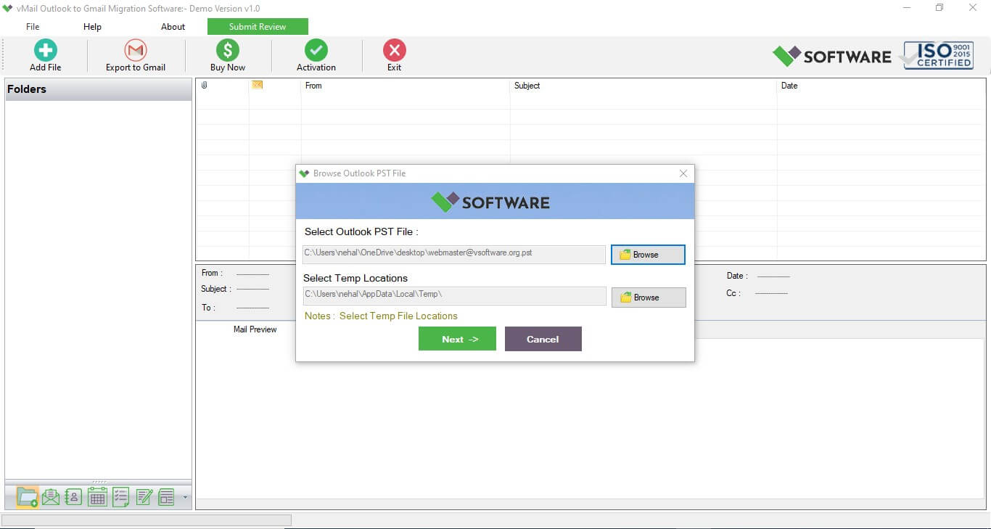Viewport: 991px width, 529px height.
Task: Click the Outlook PST file path field
Action: pyautogui.click(x=454, y=254)
